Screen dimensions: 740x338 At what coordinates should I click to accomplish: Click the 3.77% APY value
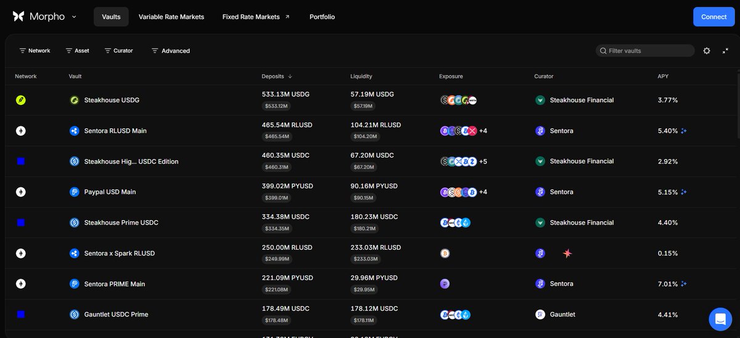[x=668, y=100]
